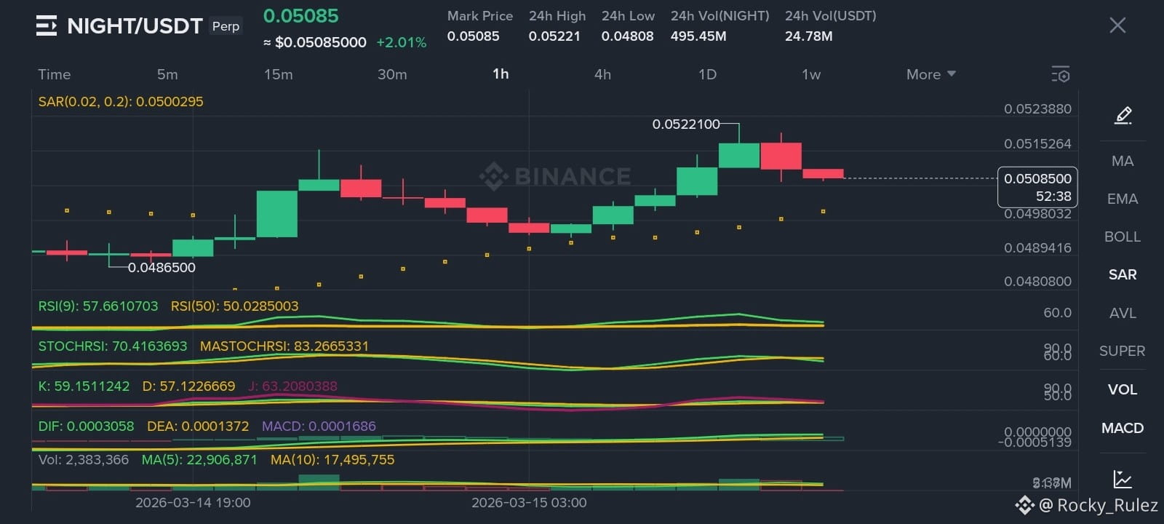Open the line chart icon at sidebar bottom
Viewport: 1164px width, 524px height.
click(1123, 479)
